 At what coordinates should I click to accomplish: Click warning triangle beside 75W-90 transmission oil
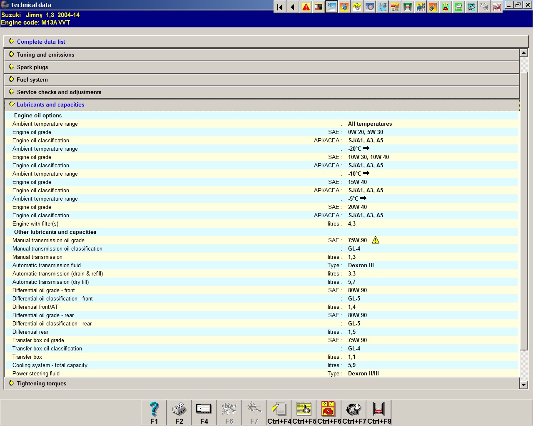pos(376,240)
